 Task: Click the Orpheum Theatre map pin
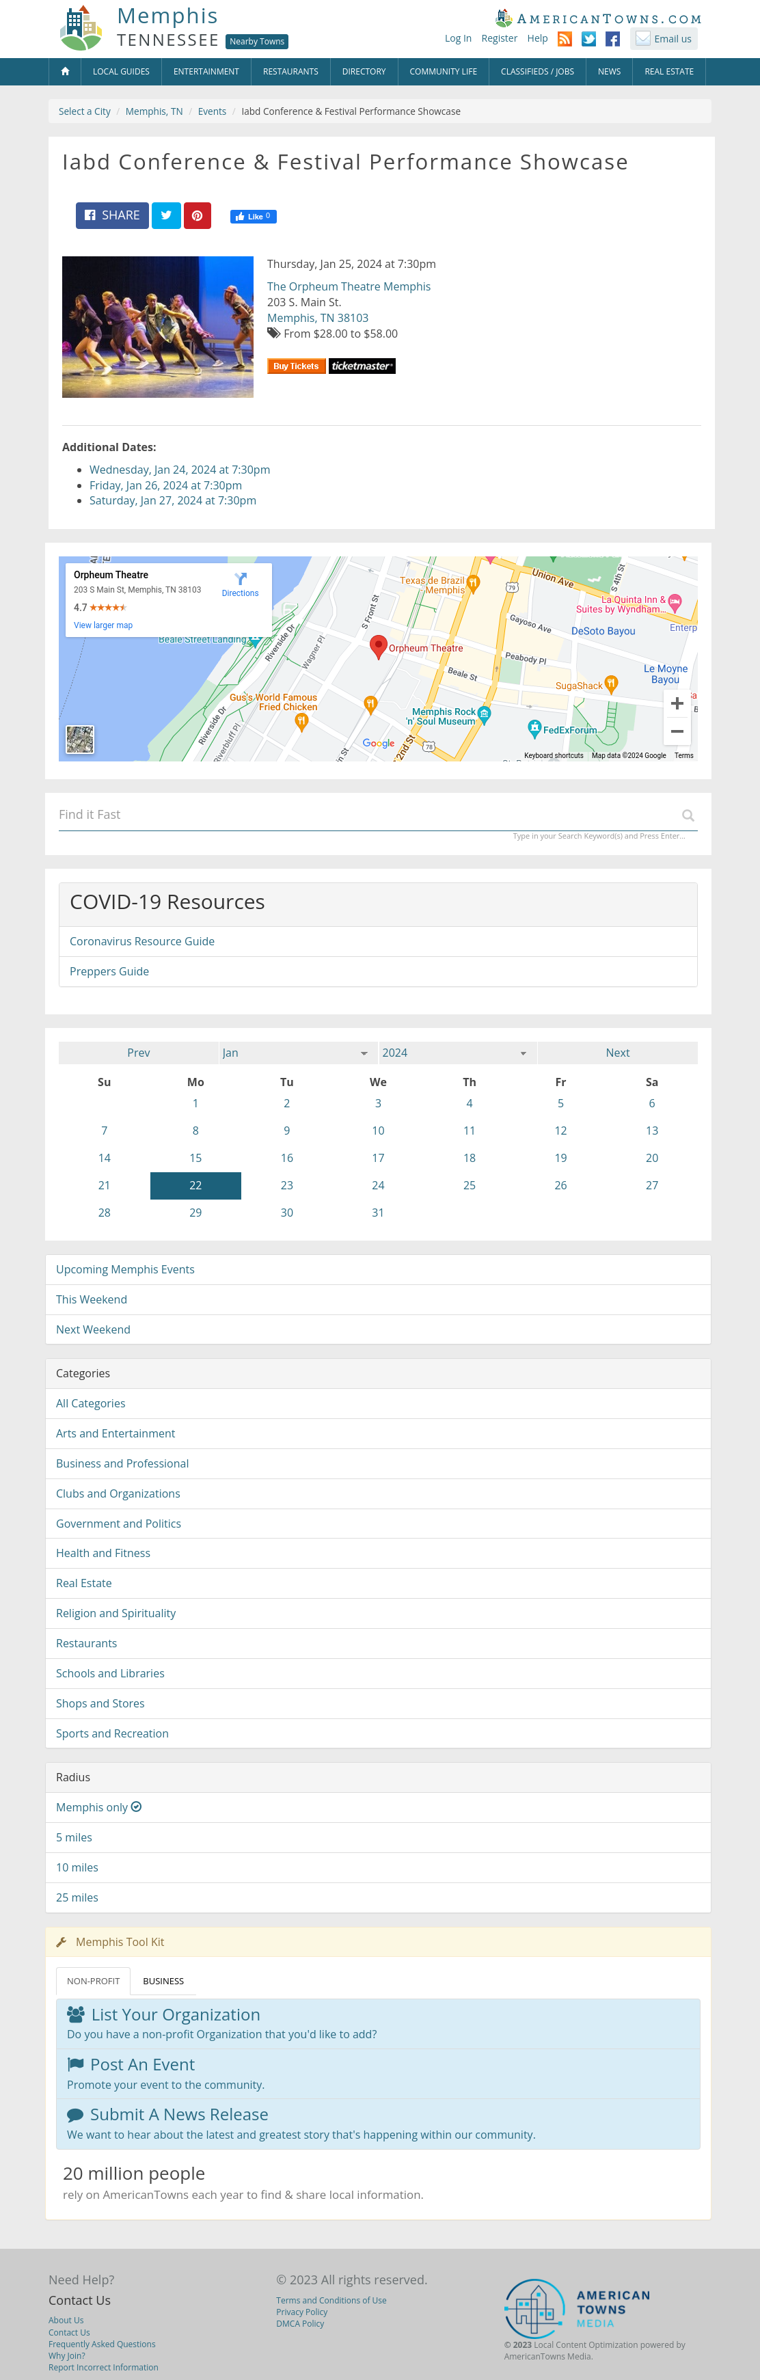(378, 647)
